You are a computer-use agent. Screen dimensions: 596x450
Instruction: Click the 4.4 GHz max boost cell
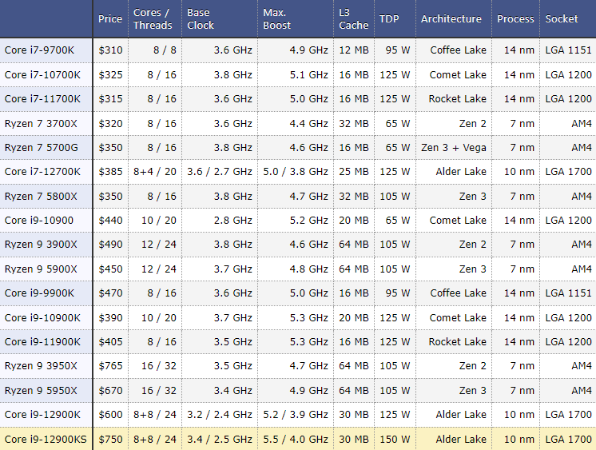pos(309,124)
